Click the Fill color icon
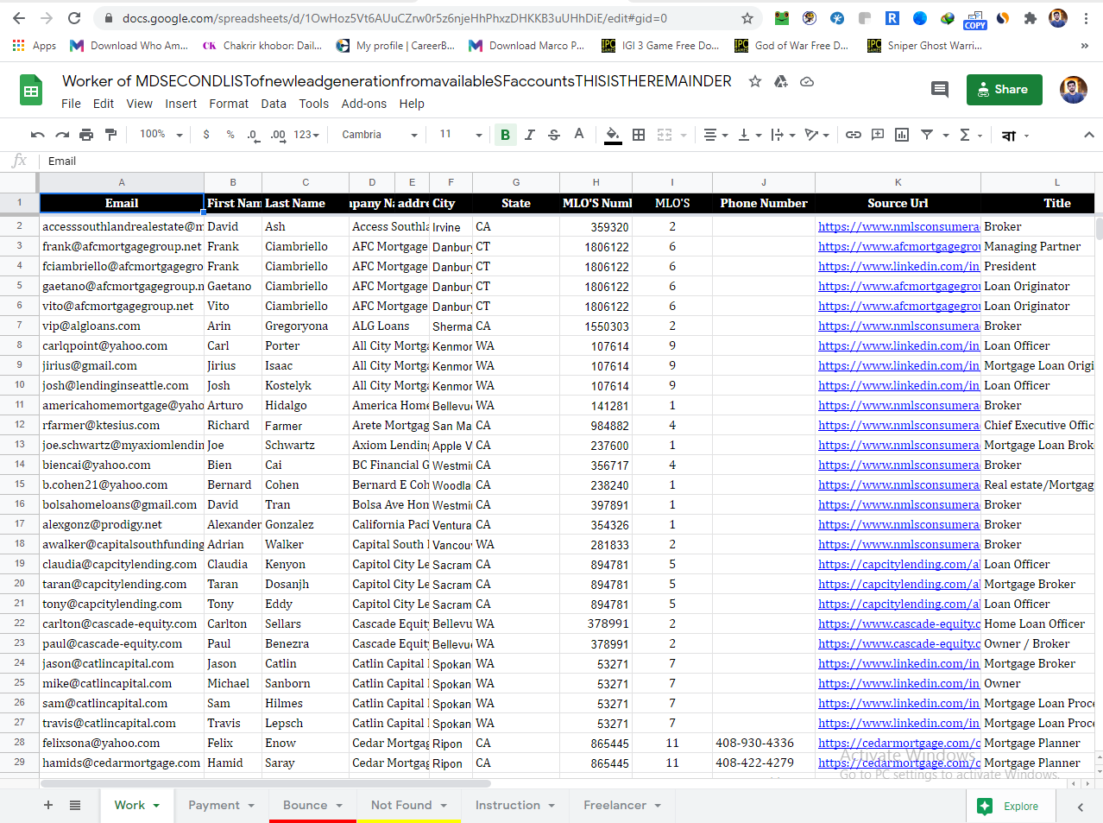Screen dimensions: 1103x823 612,135
